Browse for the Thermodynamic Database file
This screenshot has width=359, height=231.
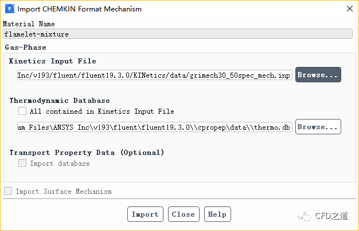318,126
